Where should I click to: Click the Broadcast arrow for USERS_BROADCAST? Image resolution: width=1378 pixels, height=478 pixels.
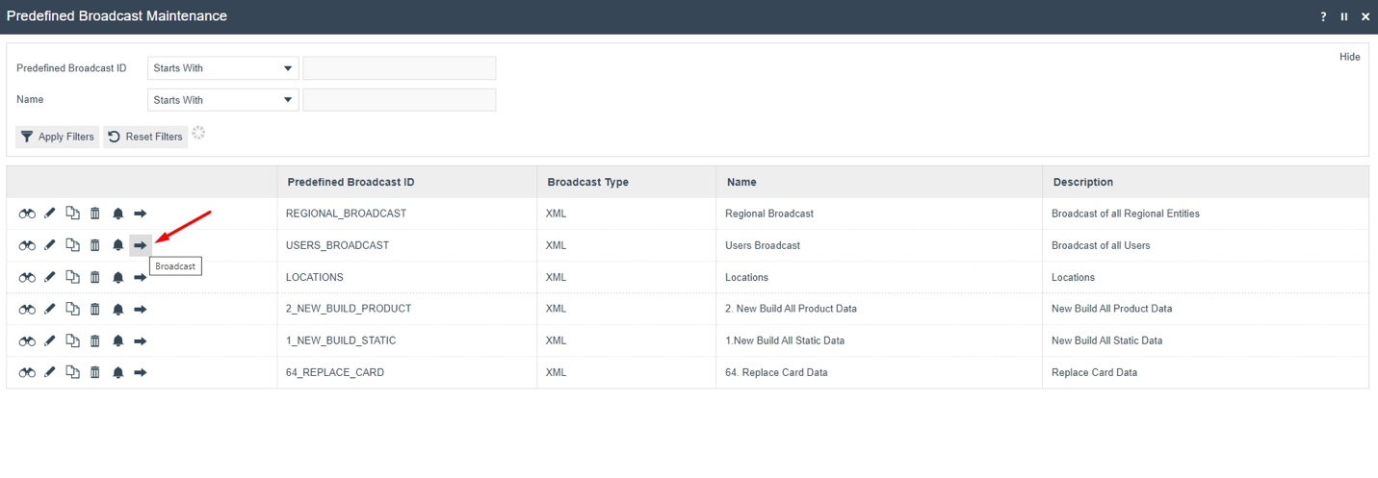tap(141, 245)
